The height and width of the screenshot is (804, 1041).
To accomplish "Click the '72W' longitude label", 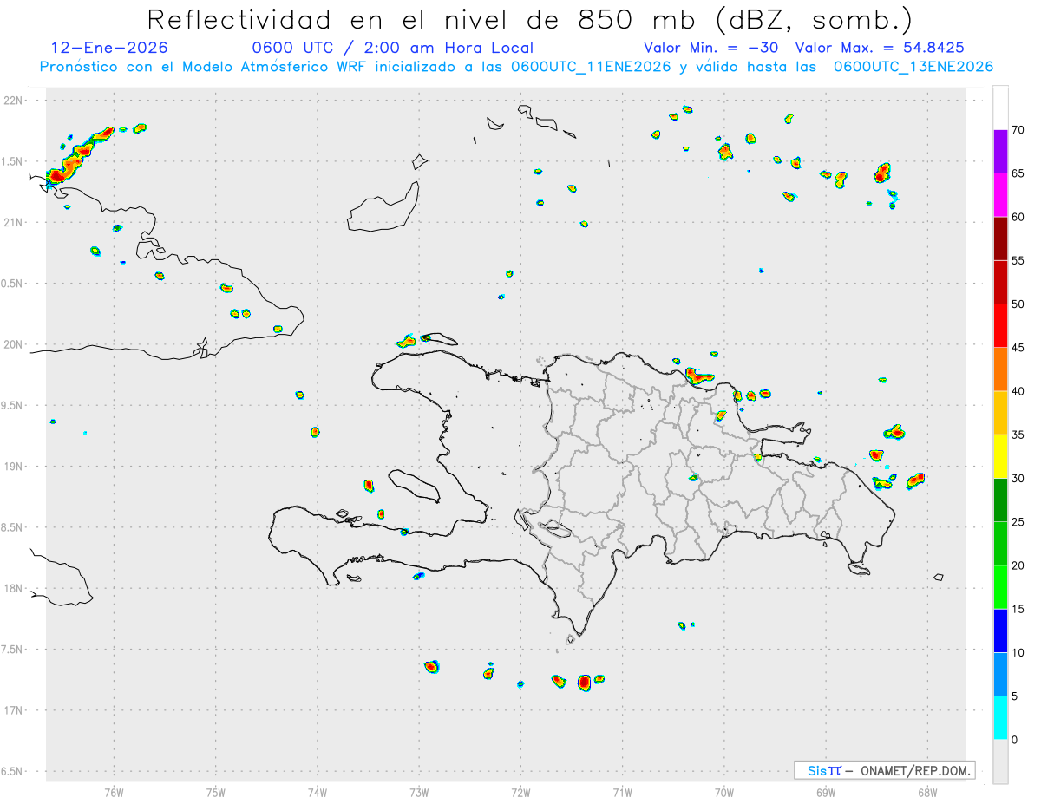I will 520,791.
